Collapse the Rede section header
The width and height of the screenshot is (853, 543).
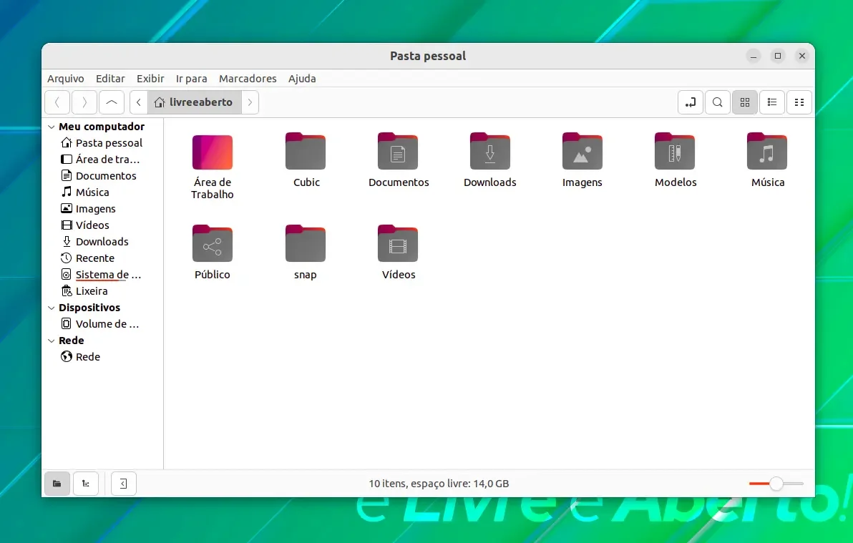point(52,341)
